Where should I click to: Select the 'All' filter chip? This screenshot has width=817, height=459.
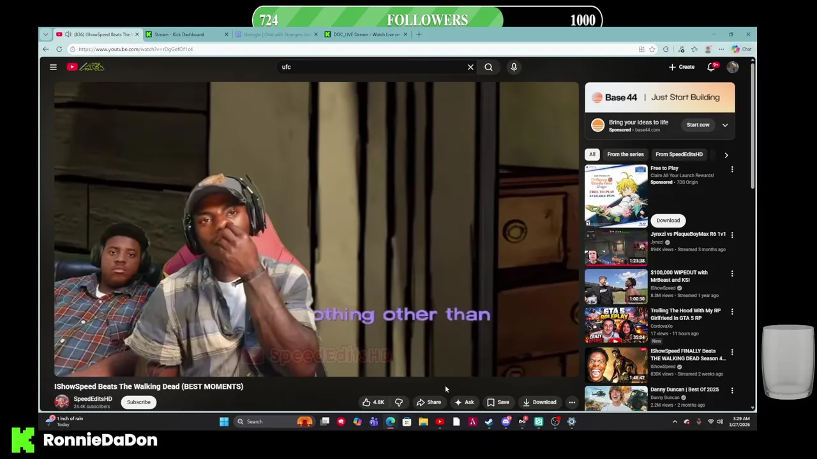tap(592, 154)
